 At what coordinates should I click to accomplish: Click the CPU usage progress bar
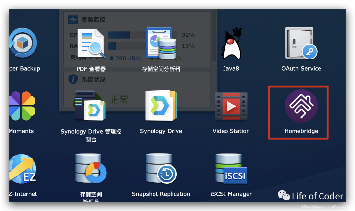[x=143, y=35]
